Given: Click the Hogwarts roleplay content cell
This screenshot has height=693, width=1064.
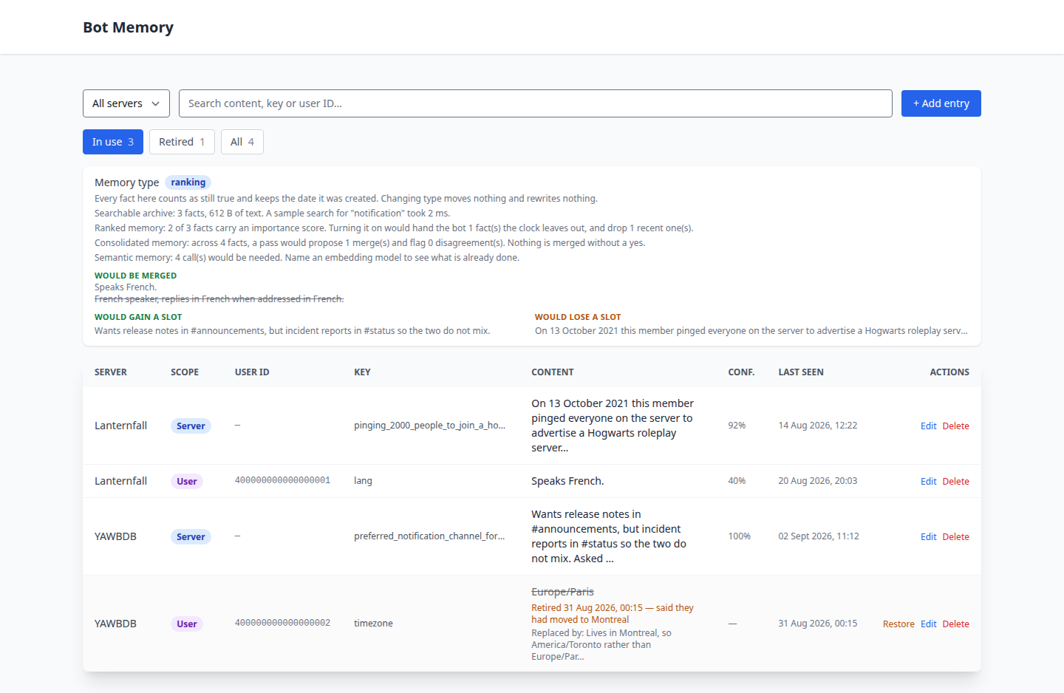Looking at the screenshot, I should (x=613, y=426).
